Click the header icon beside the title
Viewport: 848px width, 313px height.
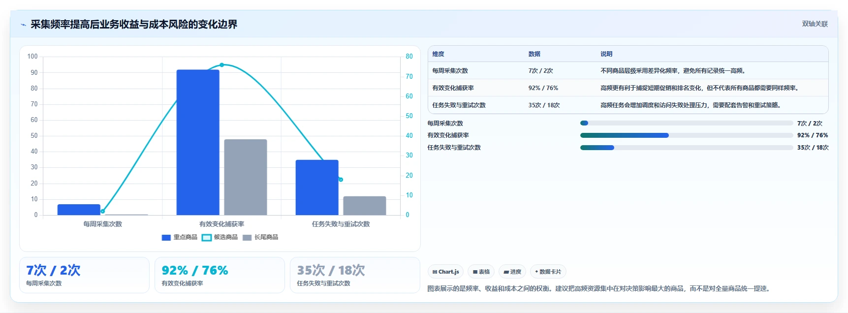[x=23, y=25]
